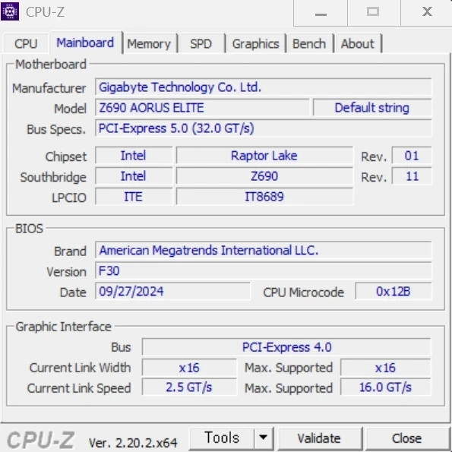452x452 pixels.
Task: Click the BIOS Date field 09/27/2024
Action: 172,292
